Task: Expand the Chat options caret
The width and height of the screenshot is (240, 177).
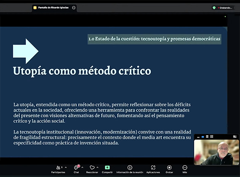Action: pyautogui.click(x=83, y=167)
